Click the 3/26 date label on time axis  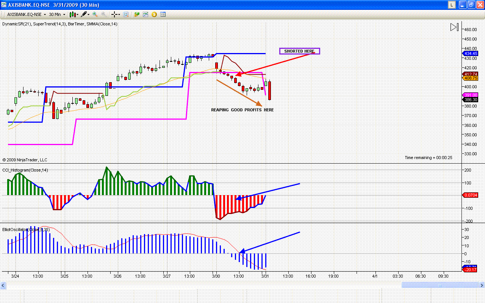(x=118, y=276)
